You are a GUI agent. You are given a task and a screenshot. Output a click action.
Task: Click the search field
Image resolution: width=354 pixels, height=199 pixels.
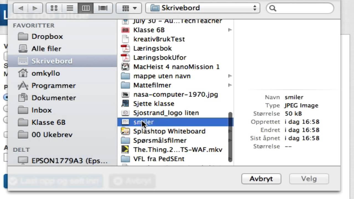point(300,8)
